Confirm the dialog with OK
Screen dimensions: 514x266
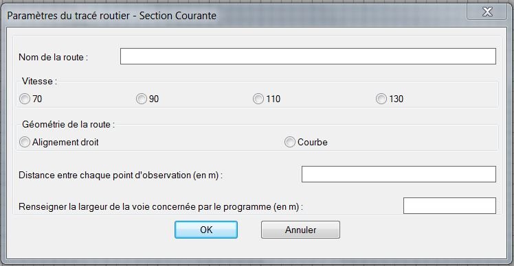[206, 230]
